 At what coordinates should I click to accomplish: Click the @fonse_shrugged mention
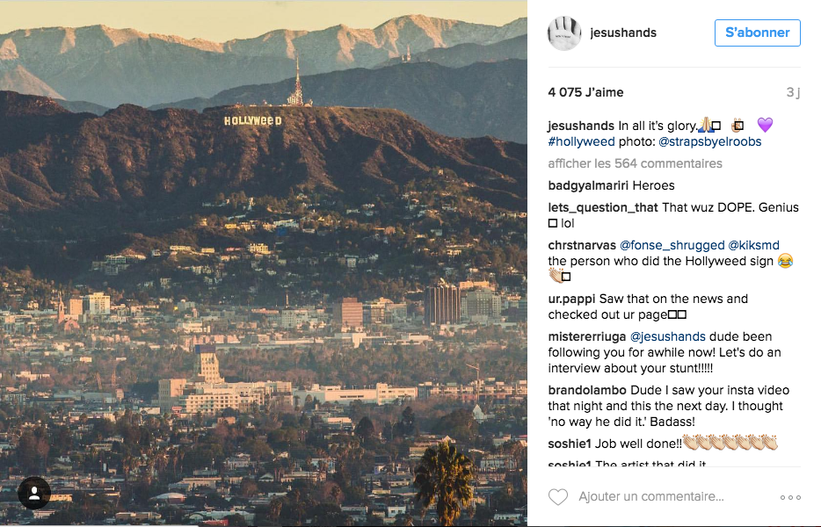tap(672, 245)
